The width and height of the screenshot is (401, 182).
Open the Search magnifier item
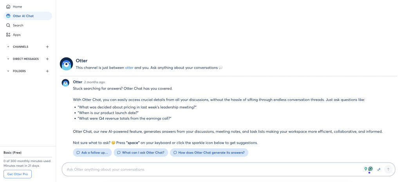[14, 25]
